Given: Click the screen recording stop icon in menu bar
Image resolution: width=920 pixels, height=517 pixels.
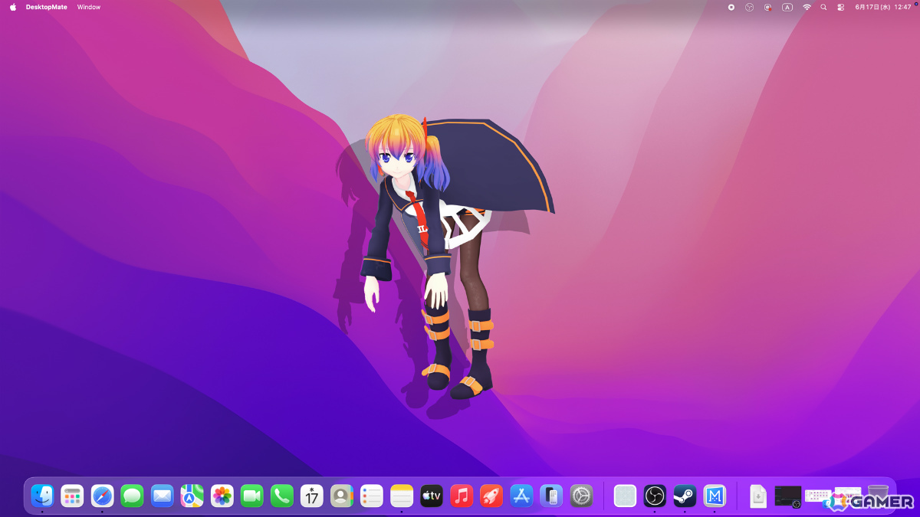Looking at the screenshot, I should point(731,7).
